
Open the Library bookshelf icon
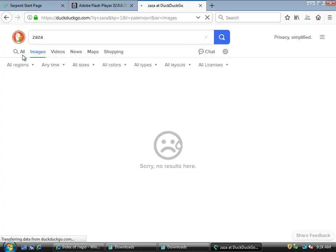[297, 18]
